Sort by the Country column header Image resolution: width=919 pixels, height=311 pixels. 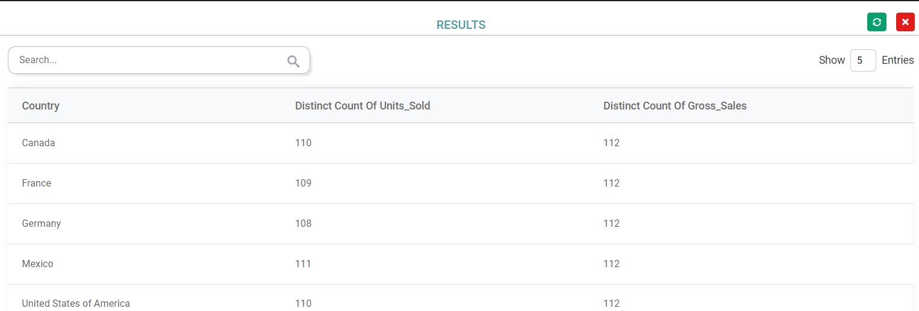click(40, 106)
